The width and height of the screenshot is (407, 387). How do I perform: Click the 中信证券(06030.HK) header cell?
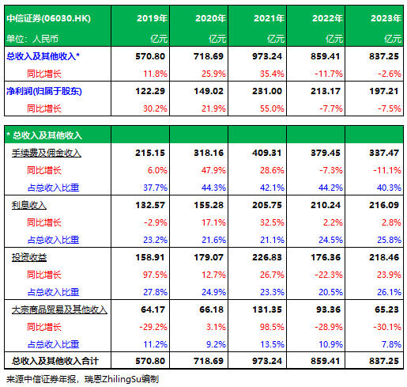point(49,18)
